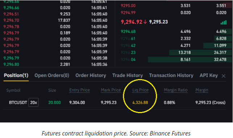This screenshot has height=138, width=233.
Task: Click the Margin Ratio column header
Action: pyautogui.click(x=176, y=90)
